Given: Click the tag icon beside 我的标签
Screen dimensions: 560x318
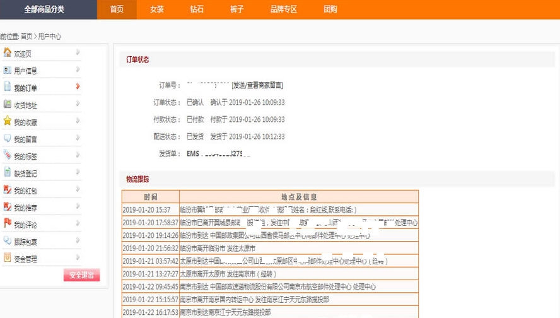Looking at the screenshot, I should pos(7,155).
